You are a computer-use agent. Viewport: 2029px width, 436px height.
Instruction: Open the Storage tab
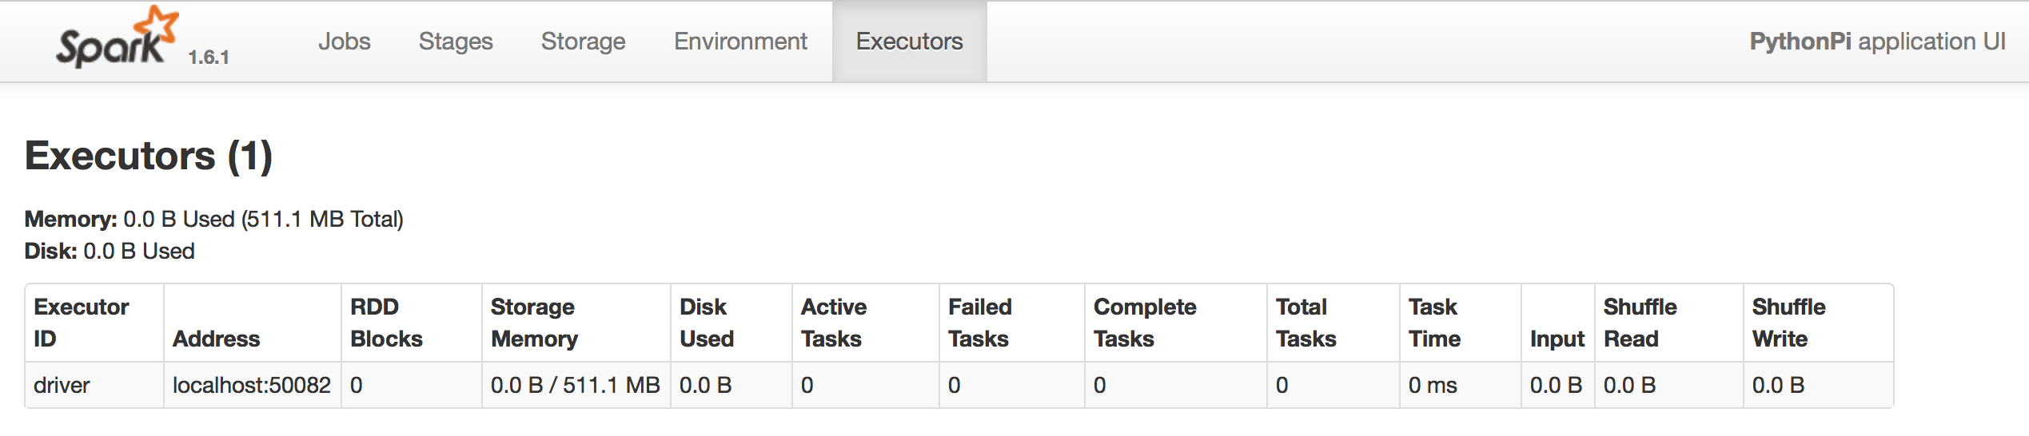click(x=583, y=42)
